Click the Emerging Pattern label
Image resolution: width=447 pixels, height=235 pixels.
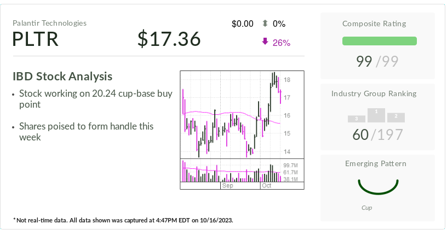[376, 163]
